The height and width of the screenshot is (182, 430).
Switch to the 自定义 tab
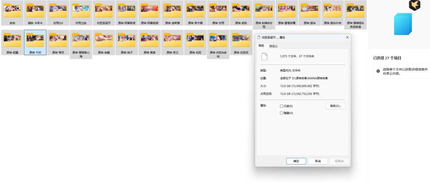tap(273, 46)
